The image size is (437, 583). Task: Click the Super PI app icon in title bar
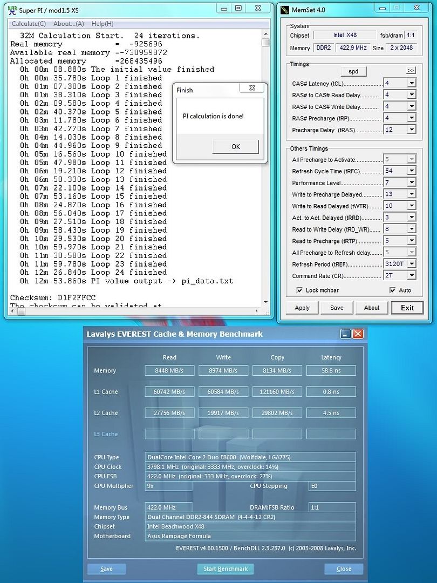[12, 10]
